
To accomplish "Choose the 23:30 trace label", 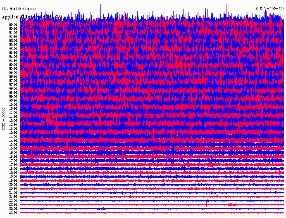I will [13, 213].
